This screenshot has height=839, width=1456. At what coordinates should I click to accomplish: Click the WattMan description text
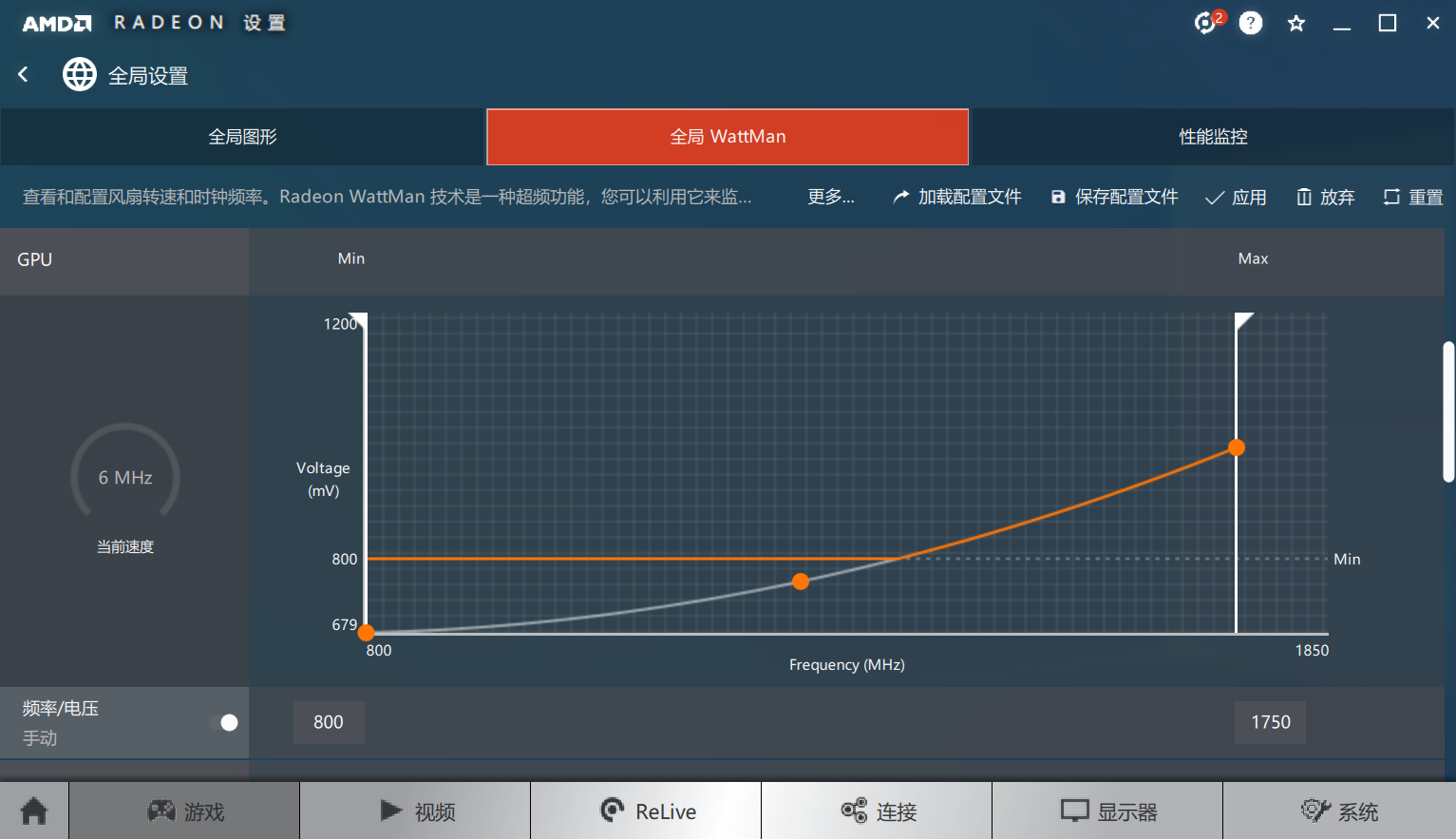(388, 197)
